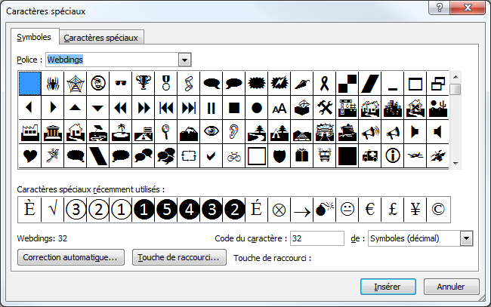Pick the pause bars symbol

pyautogui.click(x=212, y=108)
